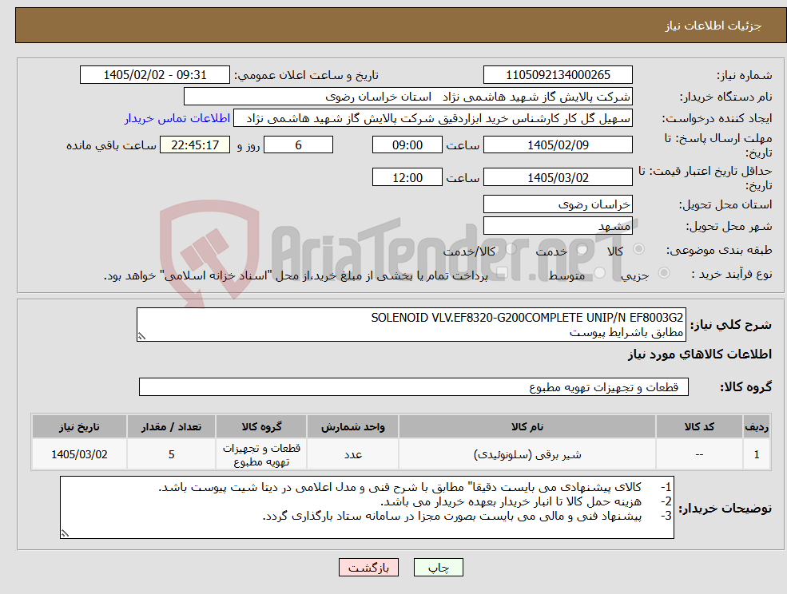Click the شرح کلی نیاز label

point(731,325)
